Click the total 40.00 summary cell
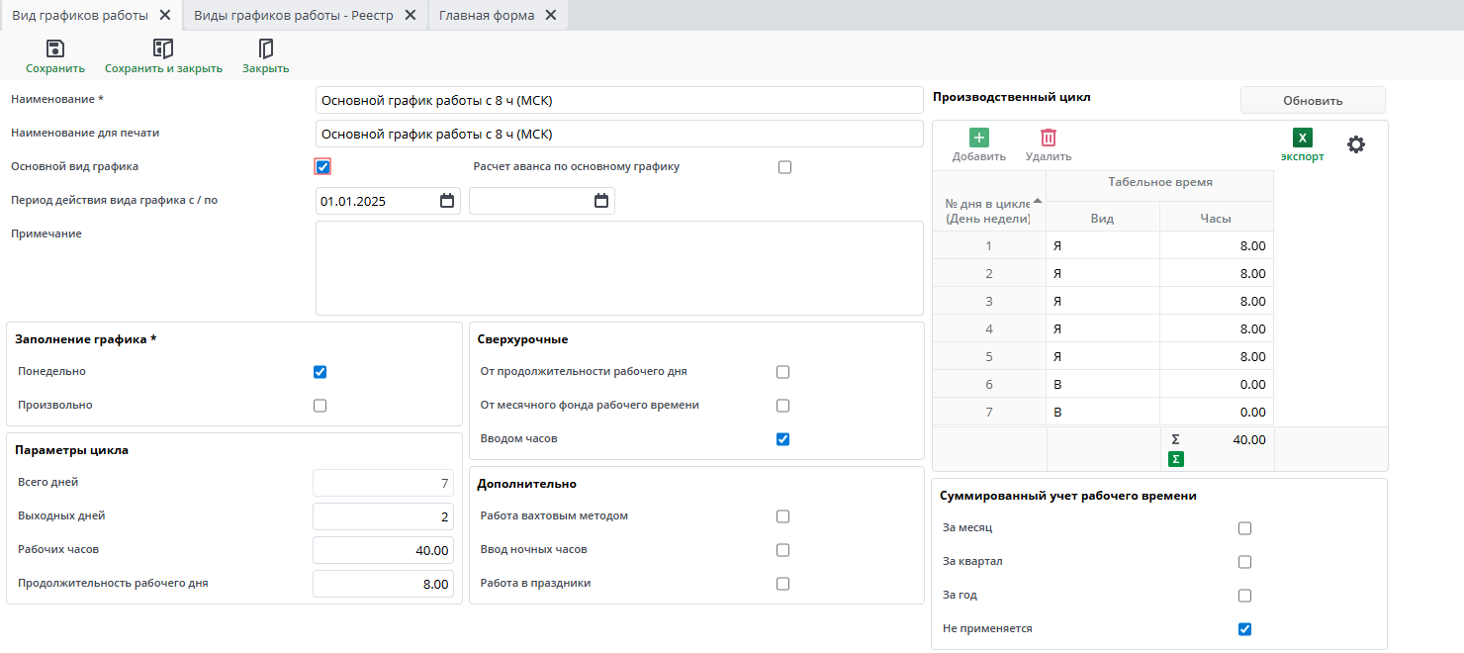1464x653 pixels. pyautogui.click(x=1216, y=448)
